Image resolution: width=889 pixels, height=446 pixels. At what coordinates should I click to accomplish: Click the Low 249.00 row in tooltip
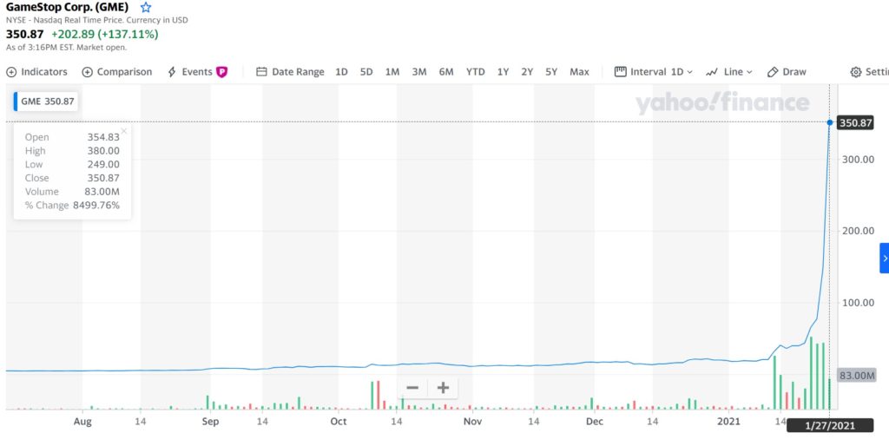click(x=73, y=164)
